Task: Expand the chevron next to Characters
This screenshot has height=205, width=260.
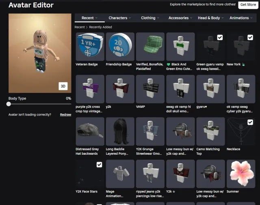Action: (130, 18)
